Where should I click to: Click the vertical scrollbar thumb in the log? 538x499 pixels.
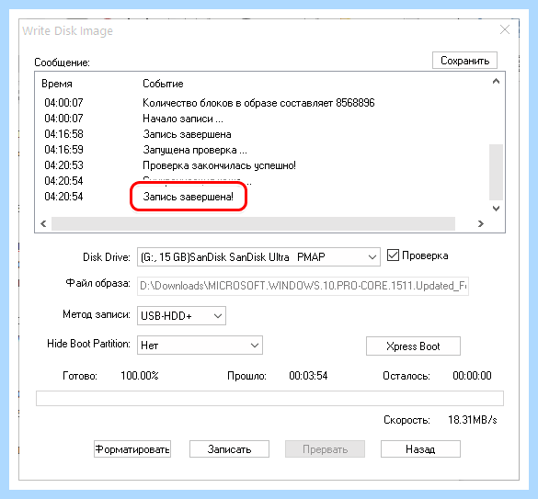point(496,172)
